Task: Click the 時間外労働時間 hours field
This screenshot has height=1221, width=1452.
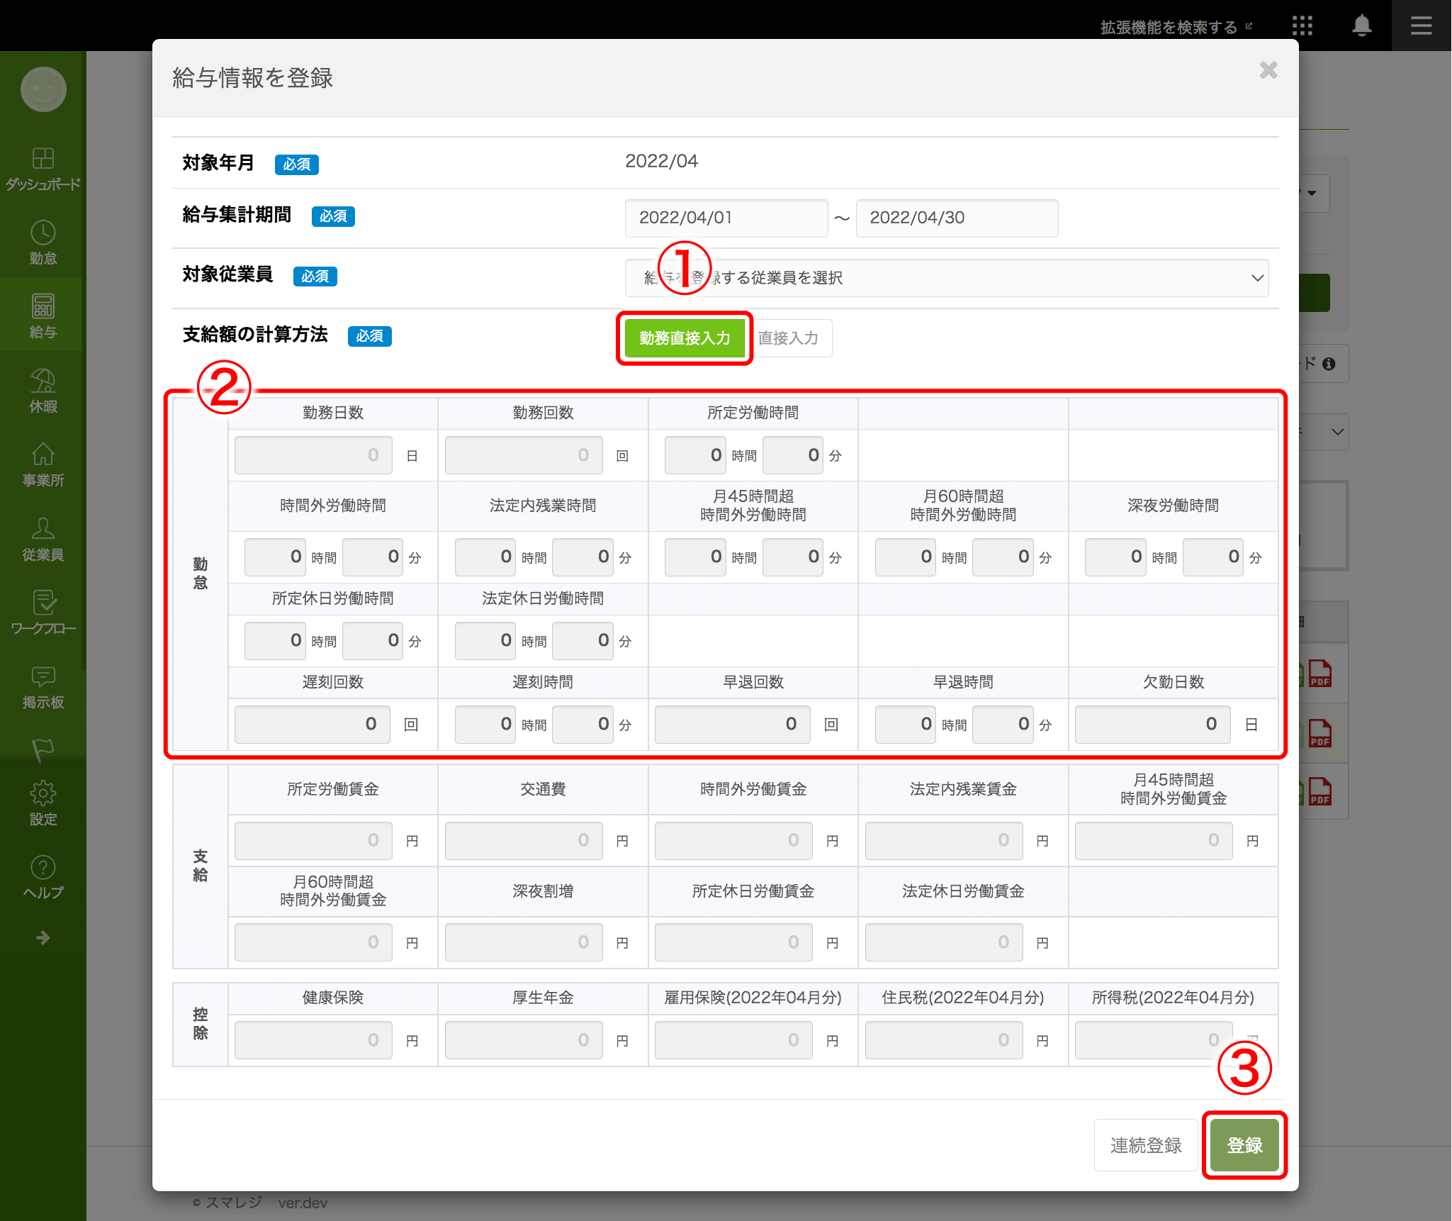Action: click(275, 557)
